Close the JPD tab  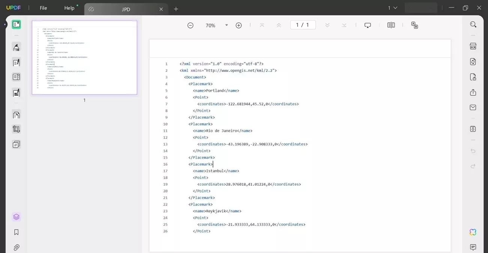point(161,9)
